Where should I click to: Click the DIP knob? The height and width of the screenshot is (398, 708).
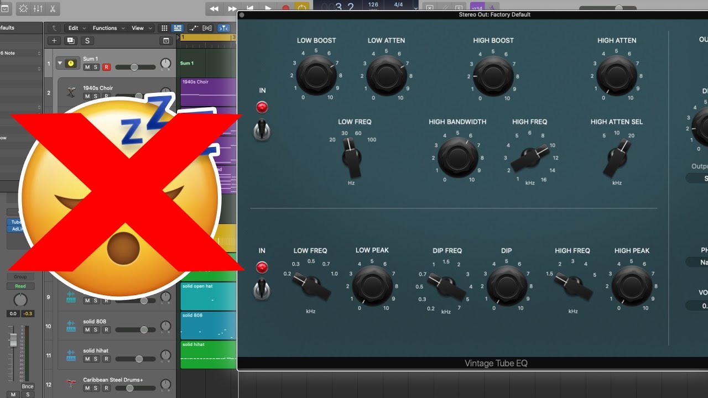coord(507,286)
